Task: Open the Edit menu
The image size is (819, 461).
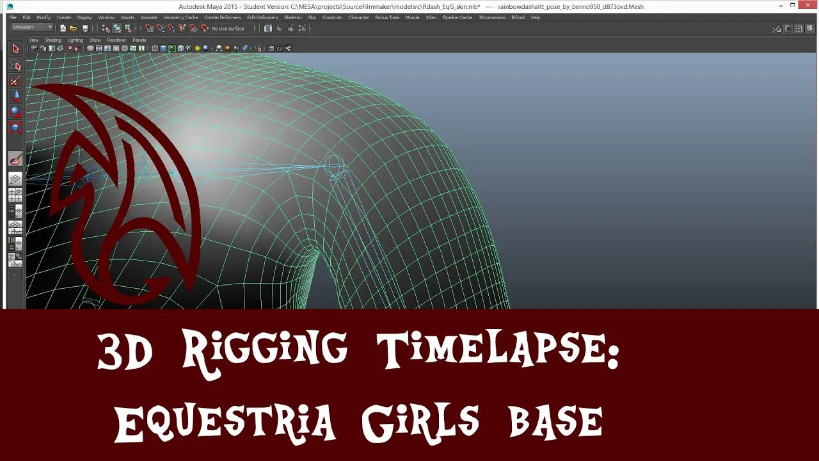Action: click(27, 17)
